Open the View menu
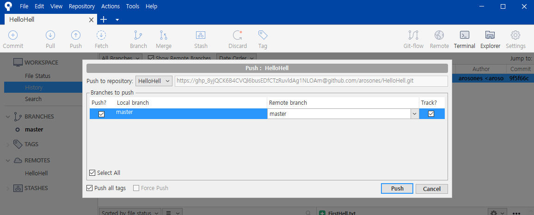Screen dimensions: 534x215 tap(56, 6)
